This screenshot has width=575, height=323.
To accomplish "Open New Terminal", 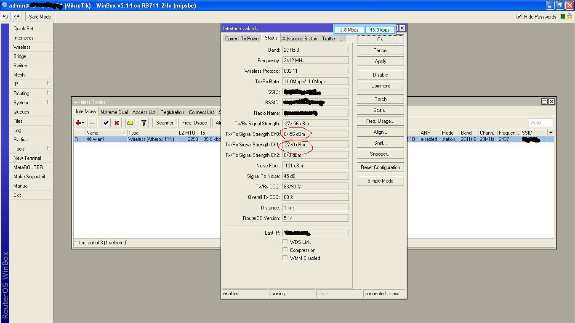I will [27, 158].
